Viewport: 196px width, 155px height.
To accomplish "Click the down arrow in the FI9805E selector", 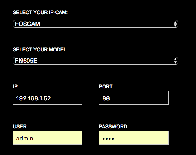I will [x=175, y=62].
